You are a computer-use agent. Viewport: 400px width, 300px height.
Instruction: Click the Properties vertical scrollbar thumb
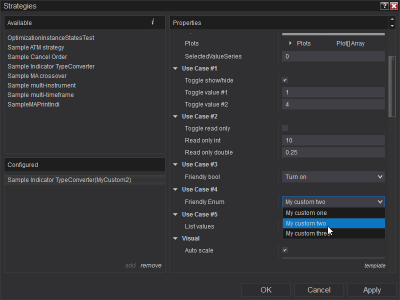392,86
